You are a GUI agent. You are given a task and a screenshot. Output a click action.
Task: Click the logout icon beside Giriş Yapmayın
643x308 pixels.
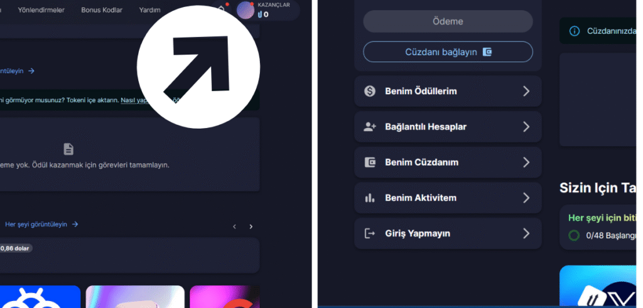pos(370,233)
